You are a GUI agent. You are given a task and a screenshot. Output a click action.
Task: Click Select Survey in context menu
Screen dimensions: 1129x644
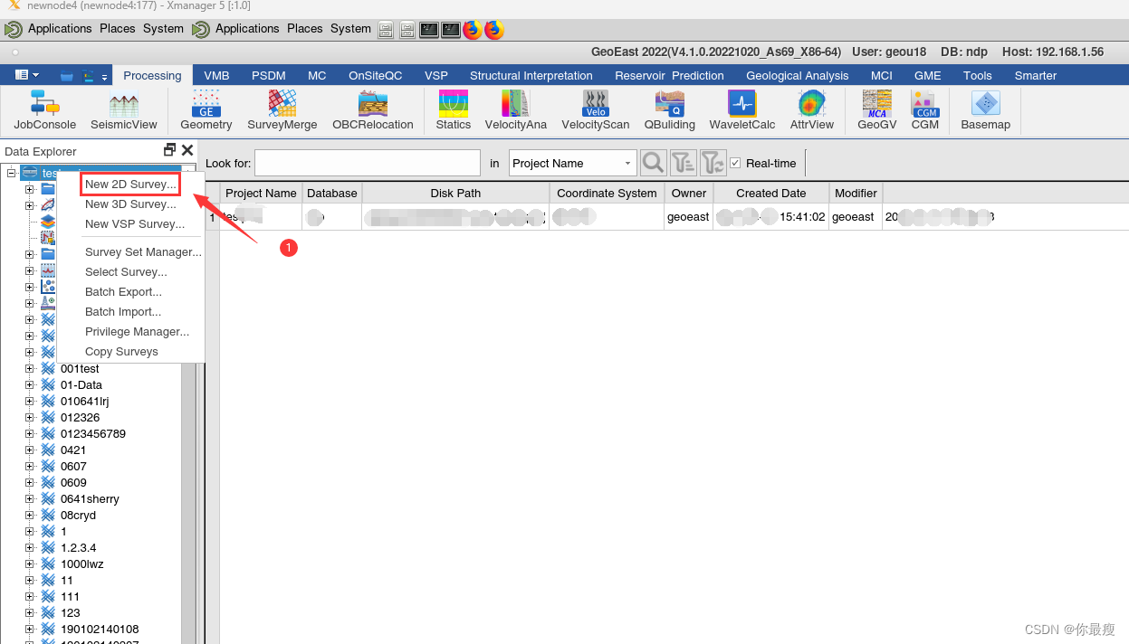(x=126, y=272)
